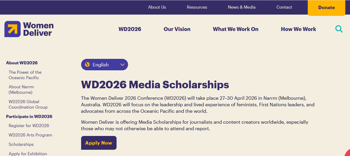Open WD2026 Global Coordination Group link
Viewport: 350px width, 156px height.
(28, 104)
